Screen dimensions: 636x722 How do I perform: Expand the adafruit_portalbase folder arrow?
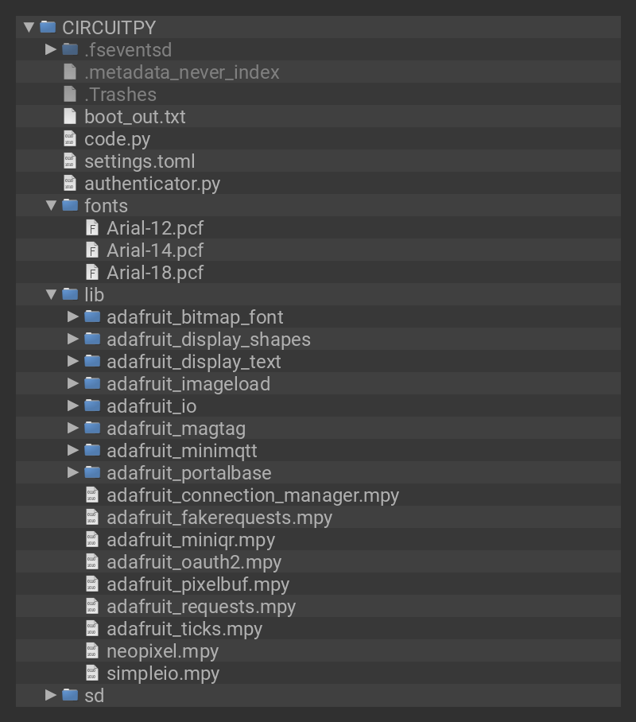pos(74,473)
